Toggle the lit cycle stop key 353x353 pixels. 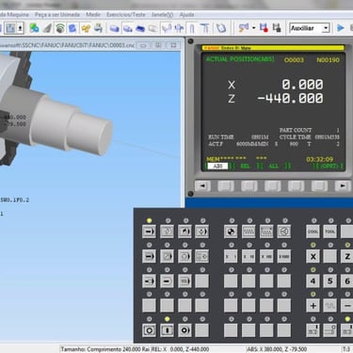[167, 330]
